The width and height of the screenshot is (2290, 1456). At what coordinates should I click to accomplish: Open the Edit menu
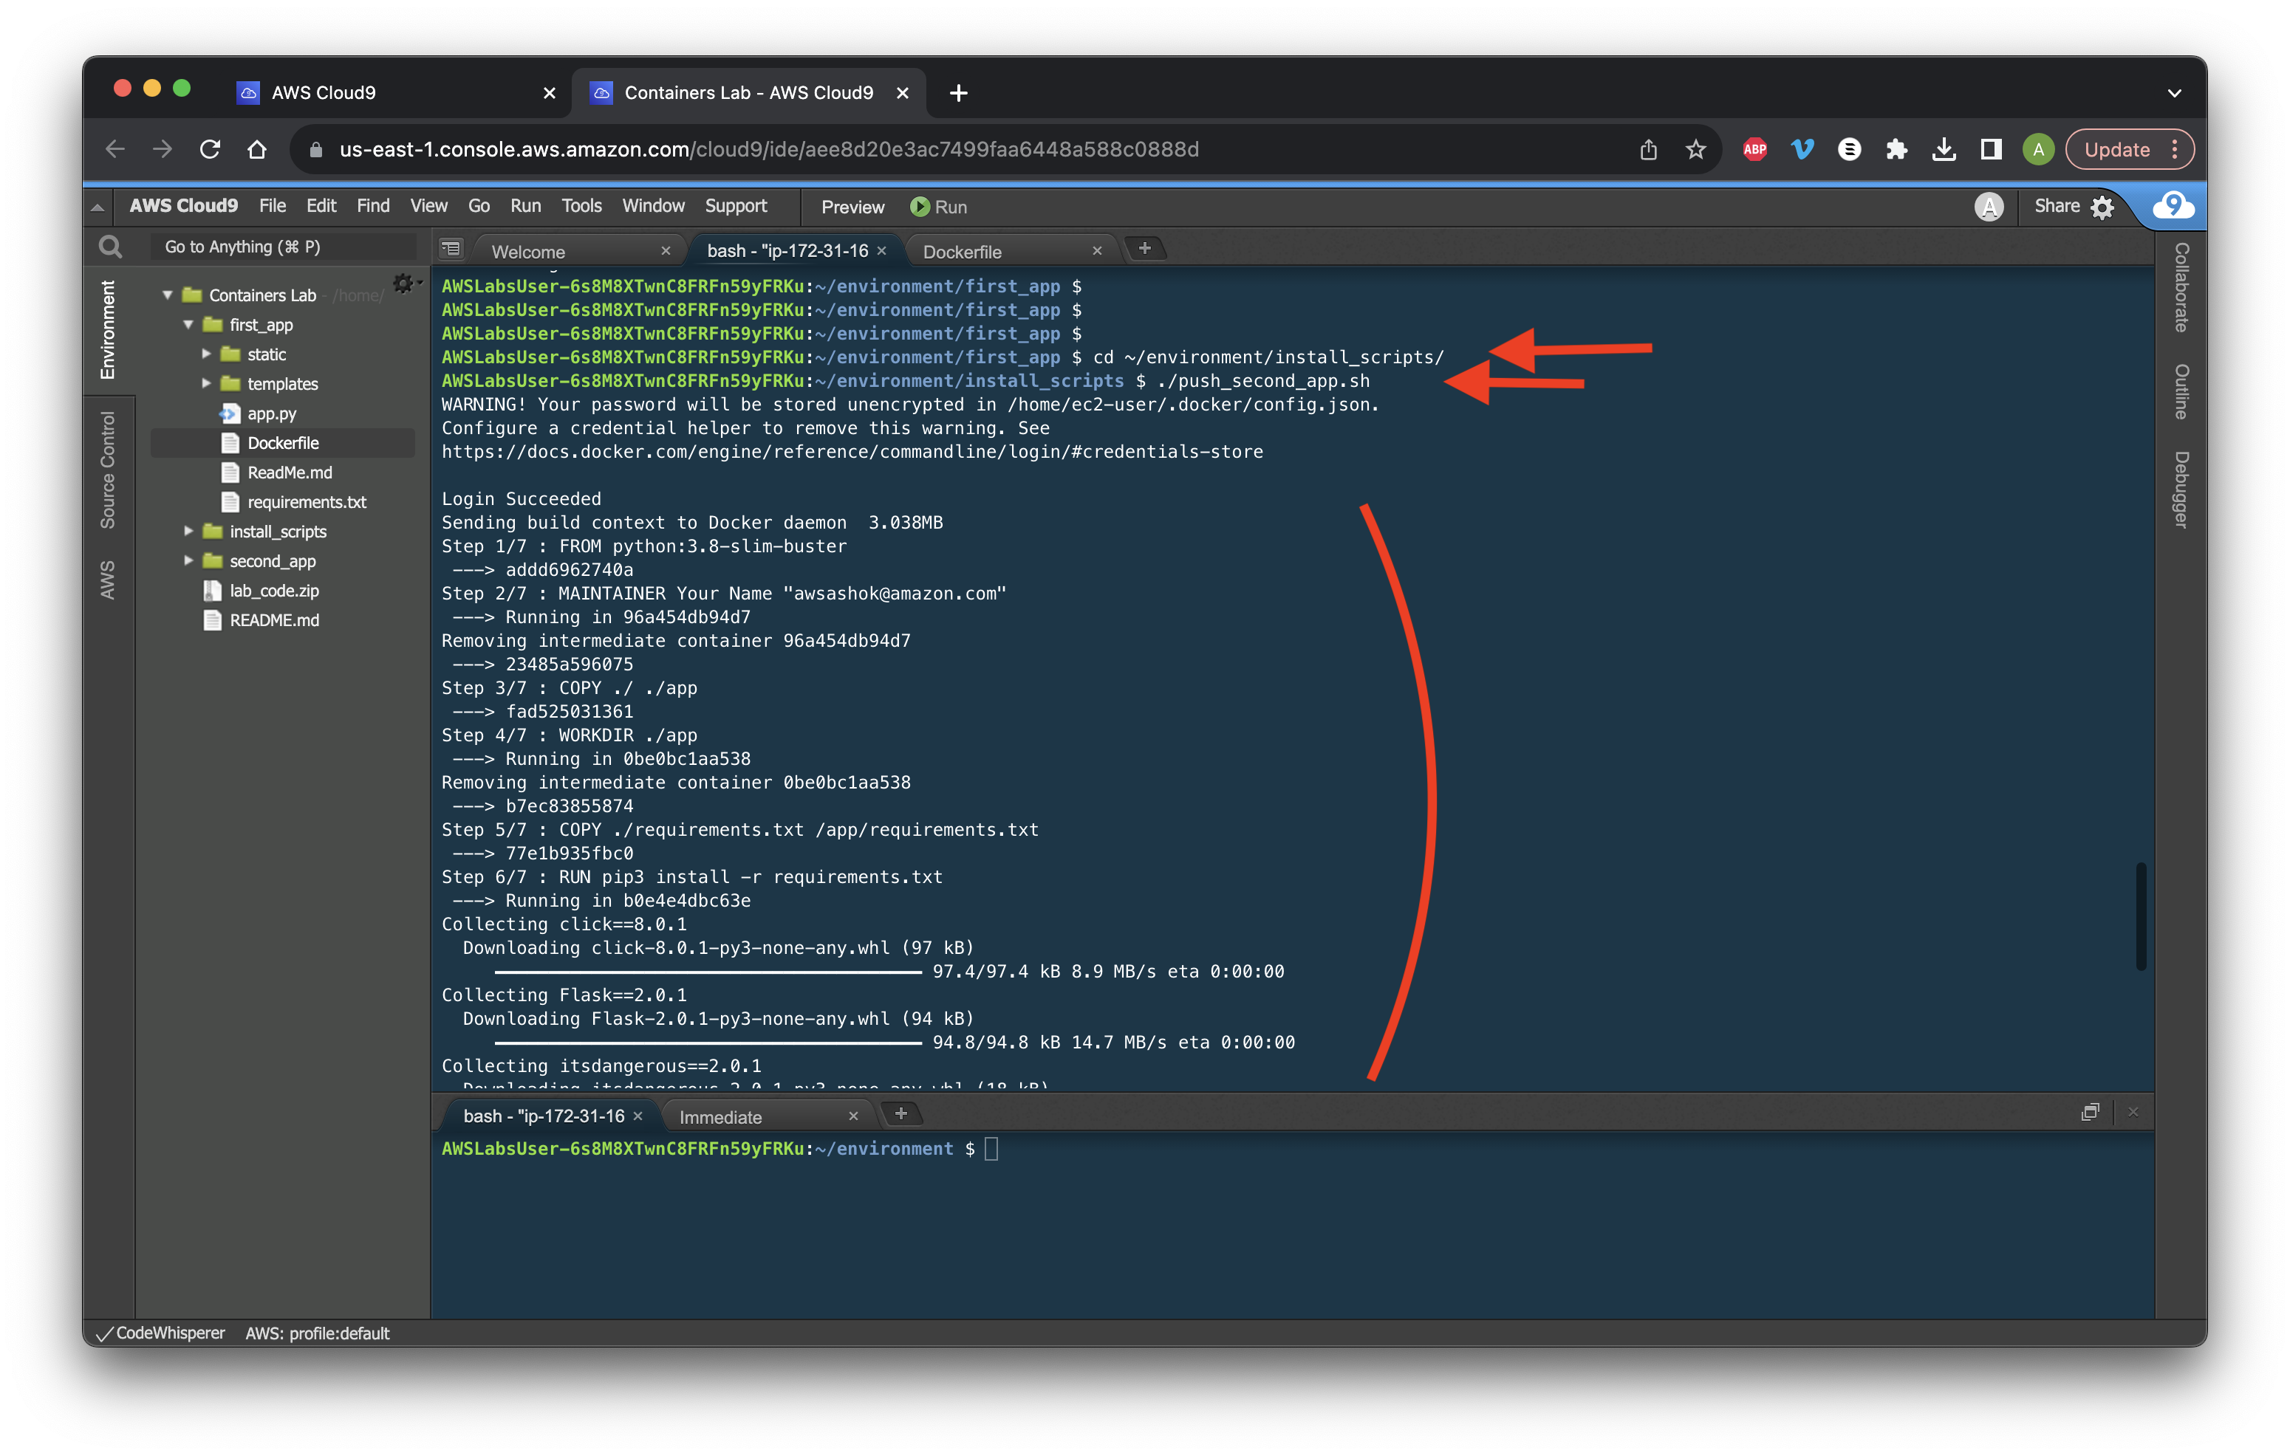coord(321,206)
